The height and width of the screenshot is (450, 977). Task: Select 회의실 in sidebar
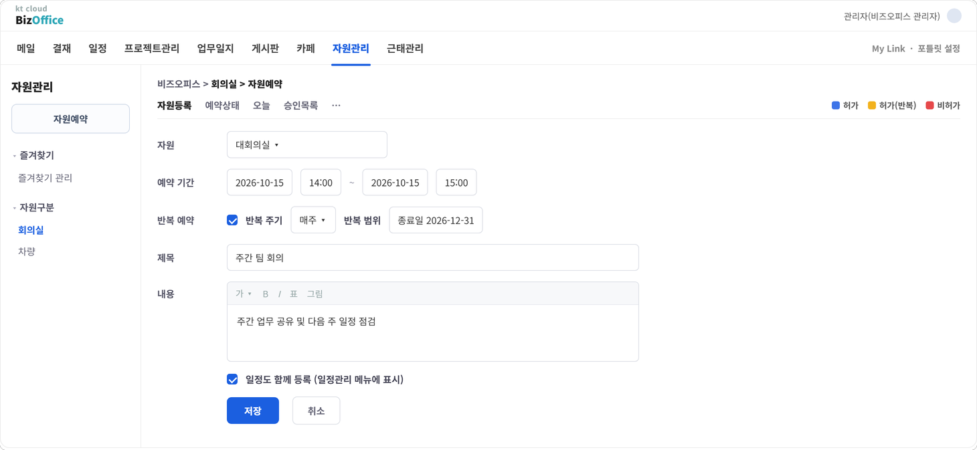31,230
